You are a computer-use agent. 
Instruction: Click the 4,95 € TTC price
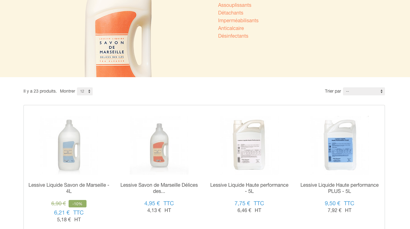159,203
